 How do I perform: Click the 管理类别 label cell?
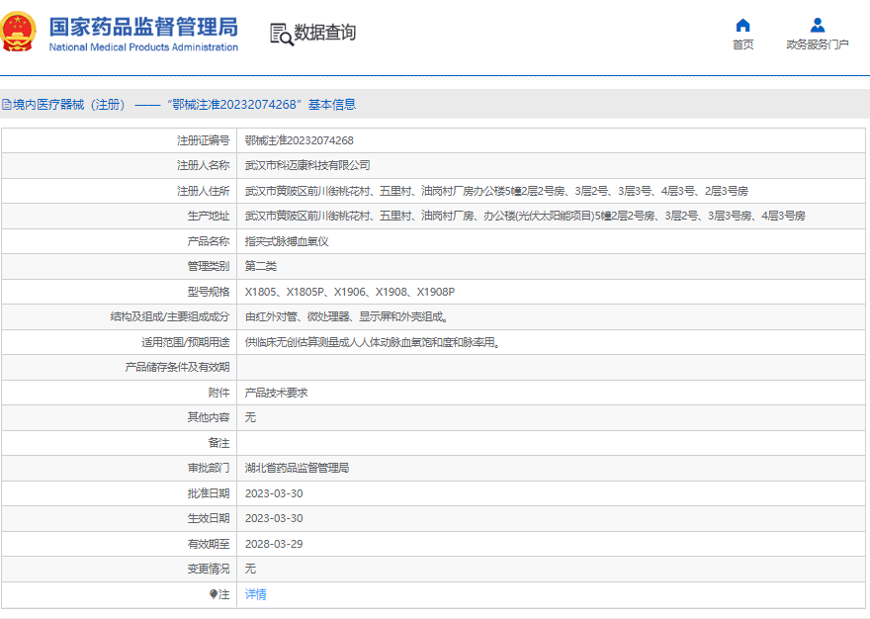click(x=120, y=266)
